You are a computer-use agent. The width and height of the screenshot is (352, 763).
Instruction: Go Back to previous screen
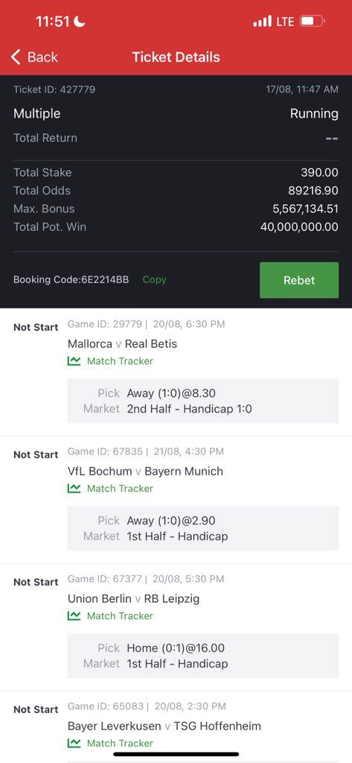34,57
